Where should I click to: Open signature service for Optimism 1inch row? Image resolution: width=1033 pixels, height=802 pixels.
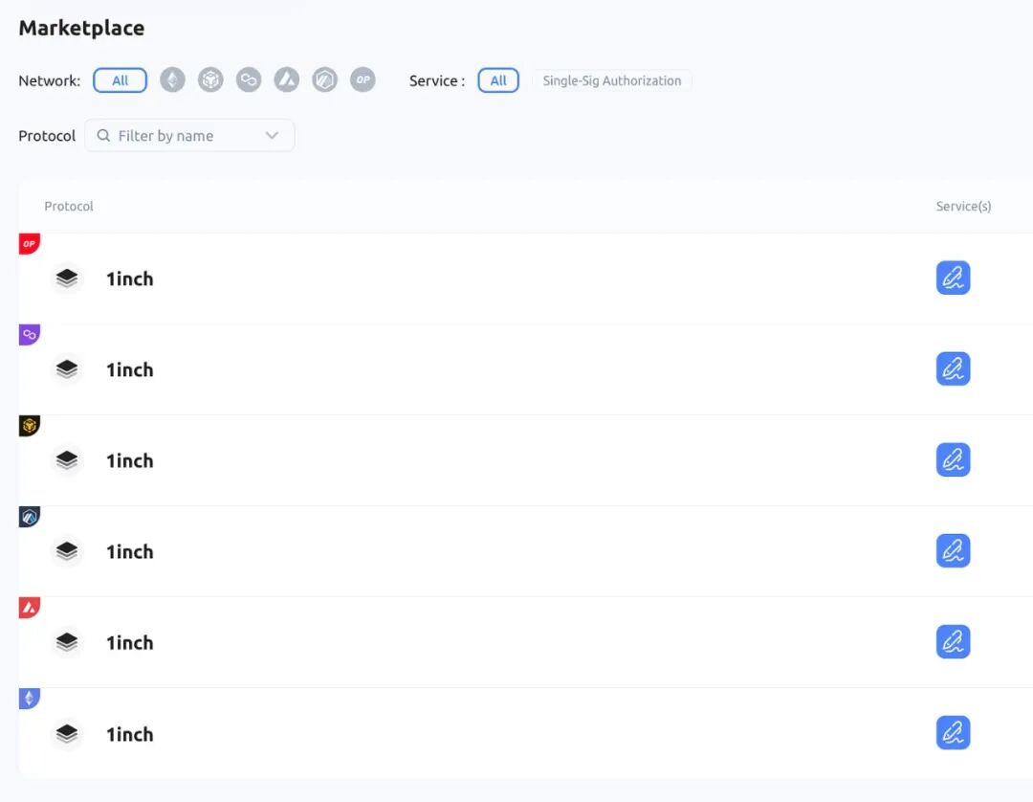(953, 278)
